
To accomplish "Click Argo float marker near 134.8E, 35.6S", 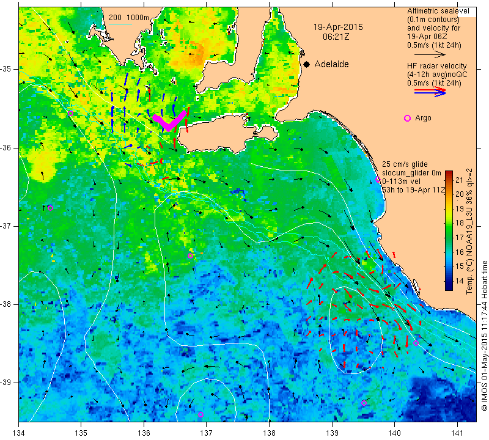I will click(x=70, y=113).
